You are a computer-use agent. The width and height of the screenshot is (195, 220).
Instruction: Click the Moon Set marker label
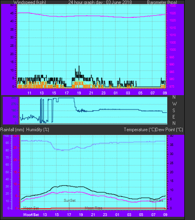tap(31, 208)
